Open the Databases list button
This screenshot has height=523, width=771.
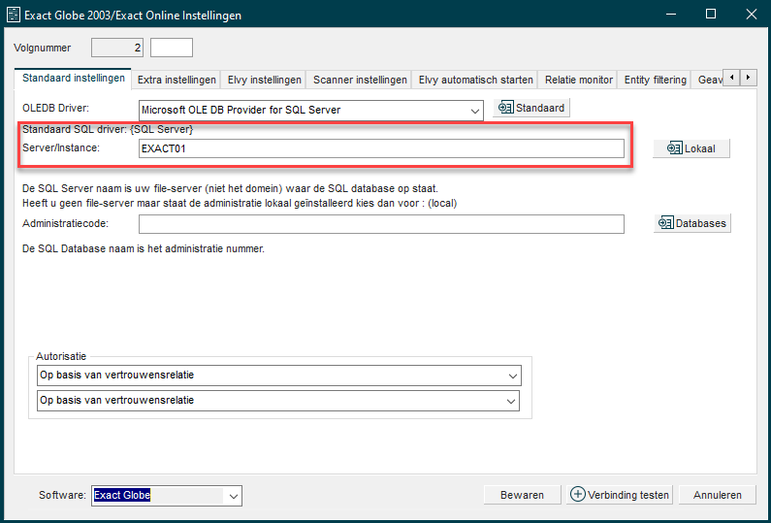pyautogui.click(x=692, y=223)
